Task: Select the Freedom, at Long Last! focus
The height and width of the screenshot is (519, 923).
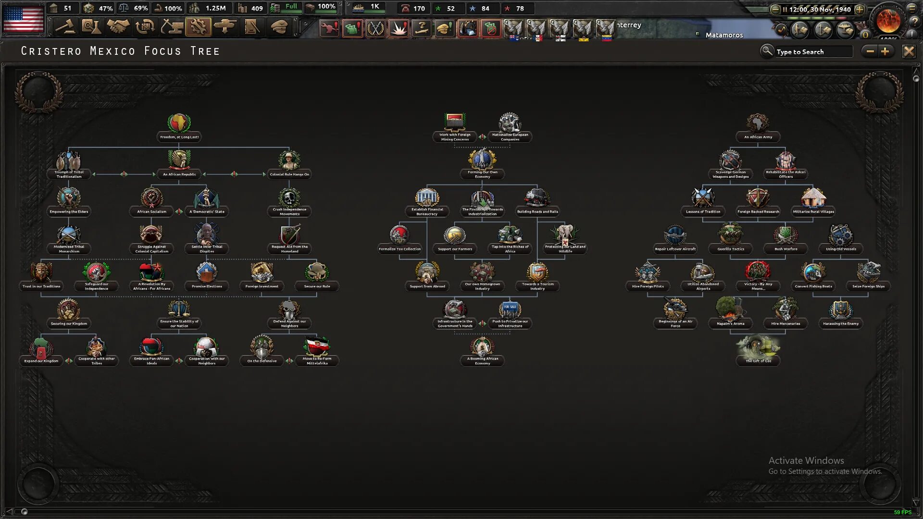Action: [x=179, y=128]
